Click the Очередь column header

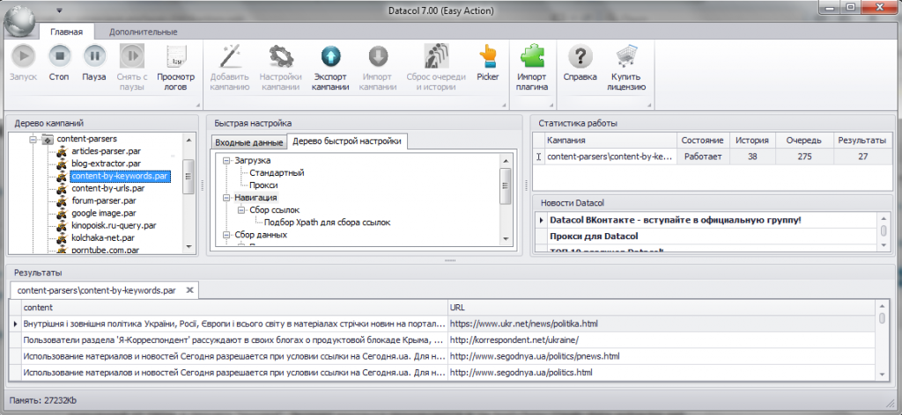click(804, 141)
